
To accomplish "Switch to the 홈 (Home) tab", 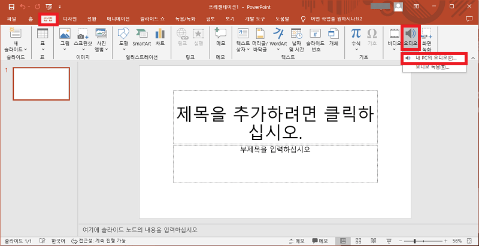I will pyautogui.click(x=31, y=19).
